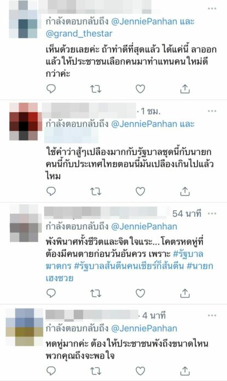Open more options on the 54 นาที tweet

212,213
